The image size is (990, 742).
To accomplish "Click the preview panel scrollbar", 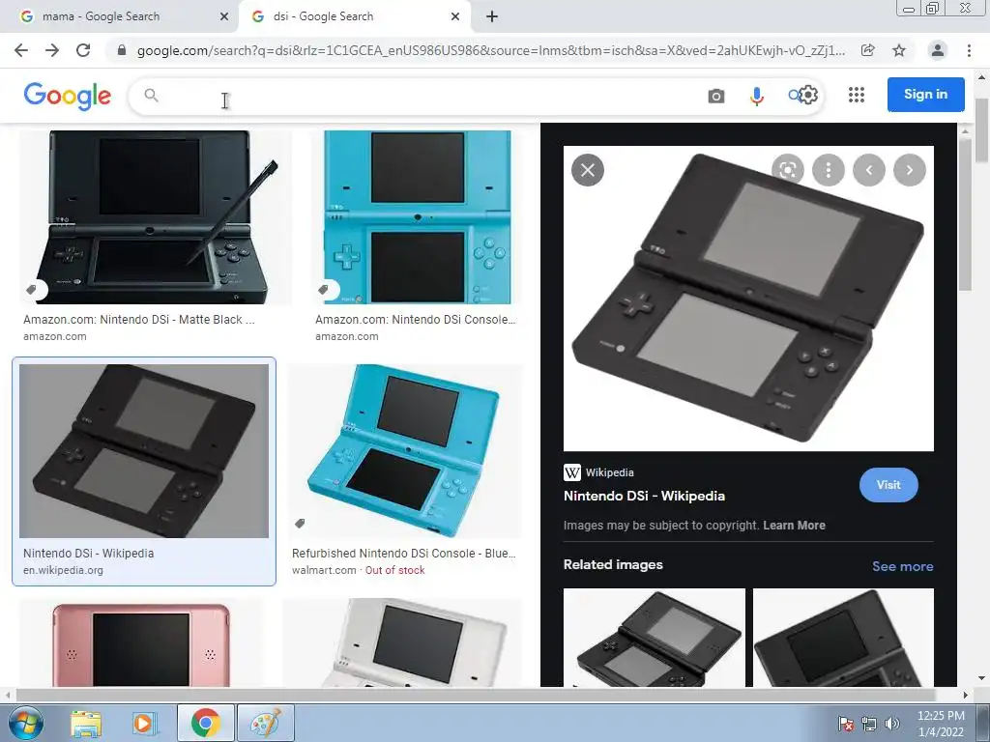I will tap(964, 214).
